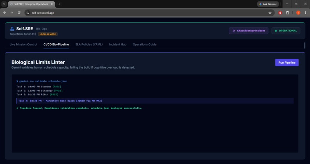Viewport: 310px width, 164px height.
Task: Click the 'Task 2: 12:00 PM Strategy' line
Action: [40, 91]
